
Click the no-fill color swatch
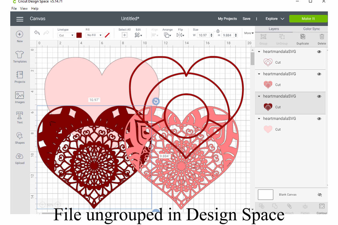[x=107, y=35]
